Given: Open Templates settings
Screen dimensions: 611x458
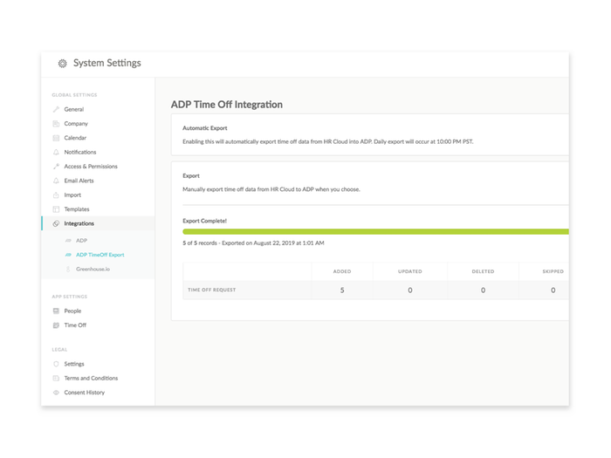Looking at the screenshot, I should pyautogui.click(x=77, y=209).
